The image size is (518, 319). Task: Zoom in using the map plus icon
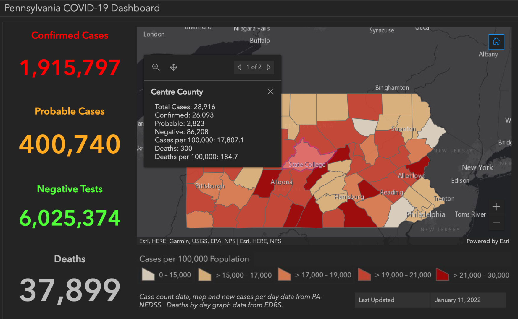click(x=496, y=207)
